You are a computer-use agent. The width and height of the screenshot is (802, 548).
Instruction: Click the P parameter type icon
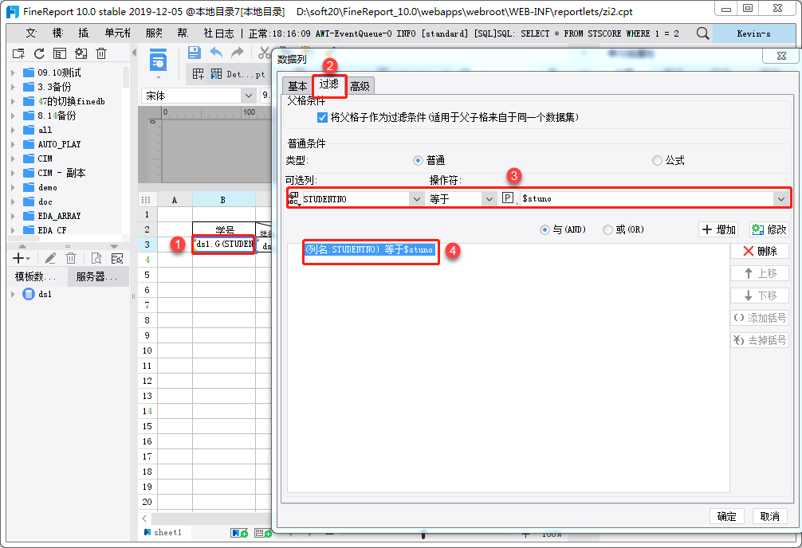[508, 198]
